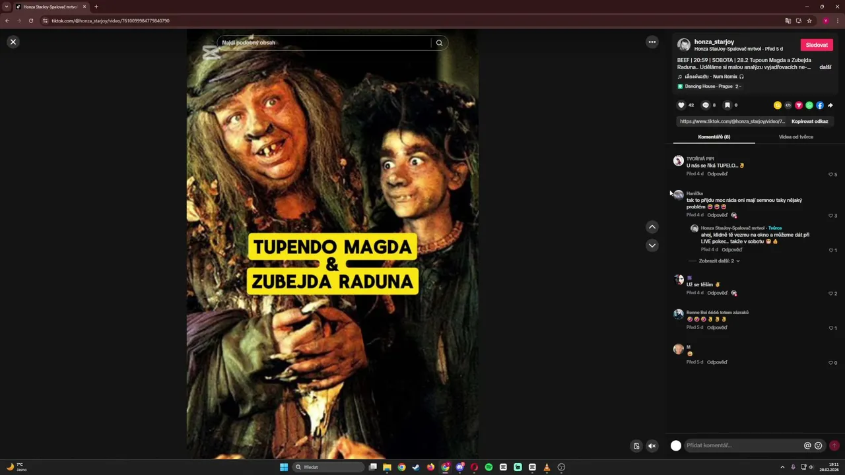Open browser tab search dropdown arrow
Image resolution: width=845 pixels, height=475 pixels.
tap(7, 7)
